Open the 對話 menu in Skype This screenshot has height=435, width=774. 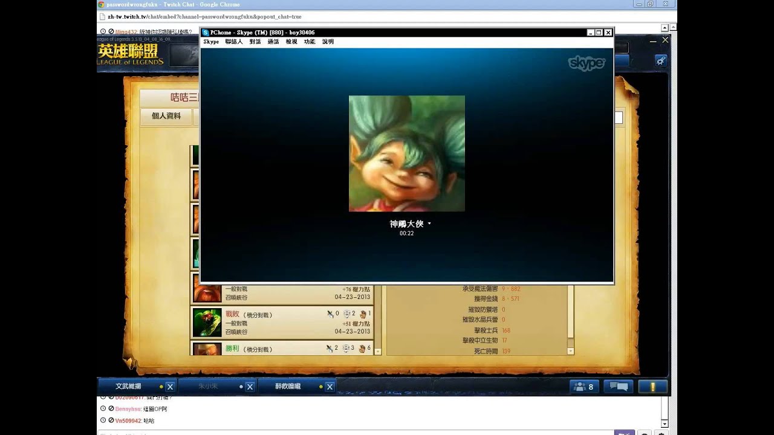tap(255, 42)
